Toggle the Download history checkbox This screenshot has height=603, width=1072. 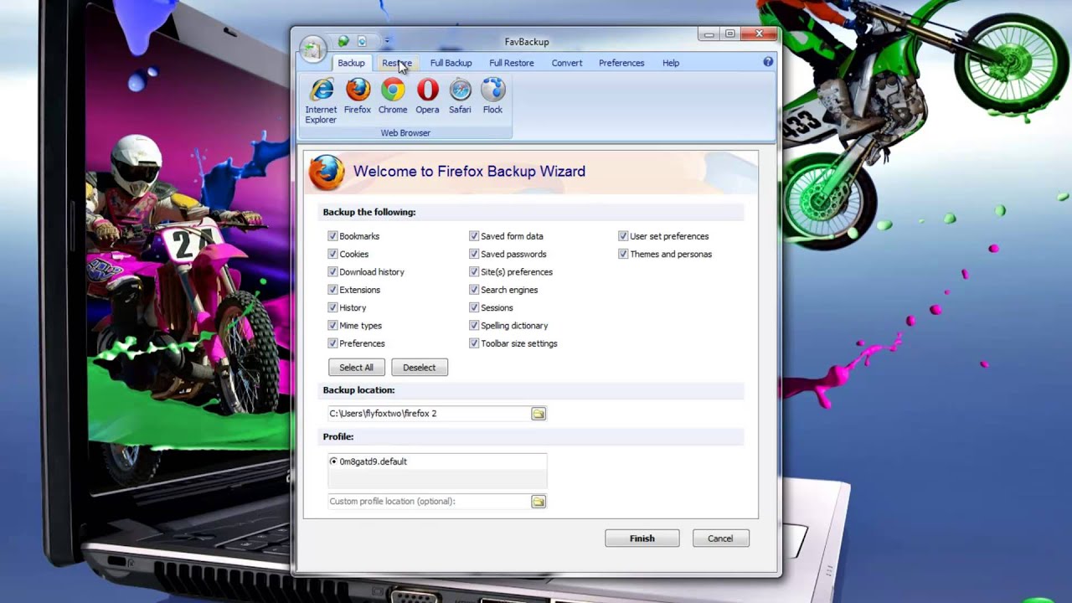tap(332, 272)
